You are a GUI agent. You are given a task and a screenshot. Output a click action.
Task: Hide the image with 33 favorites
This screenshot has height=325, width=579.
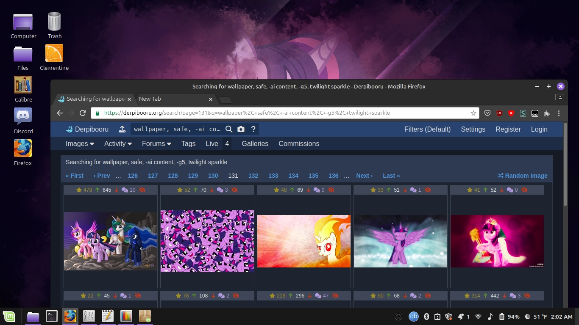428,190
